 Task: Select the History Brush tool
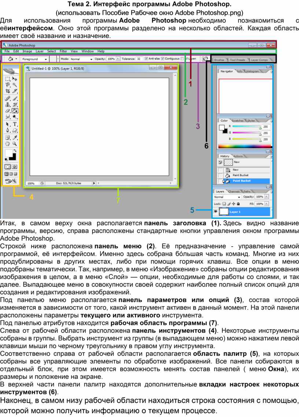point(15,105)
